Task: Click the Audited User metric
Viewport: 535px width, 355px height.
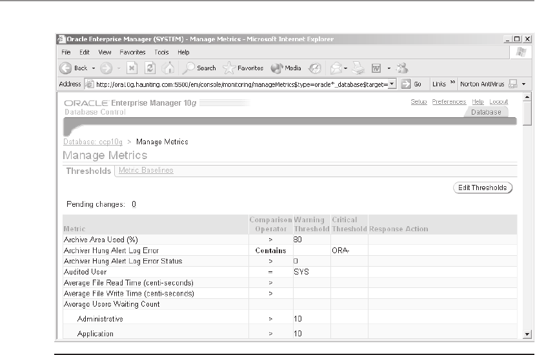Action: pyautogui.click(x=85, y=272)
